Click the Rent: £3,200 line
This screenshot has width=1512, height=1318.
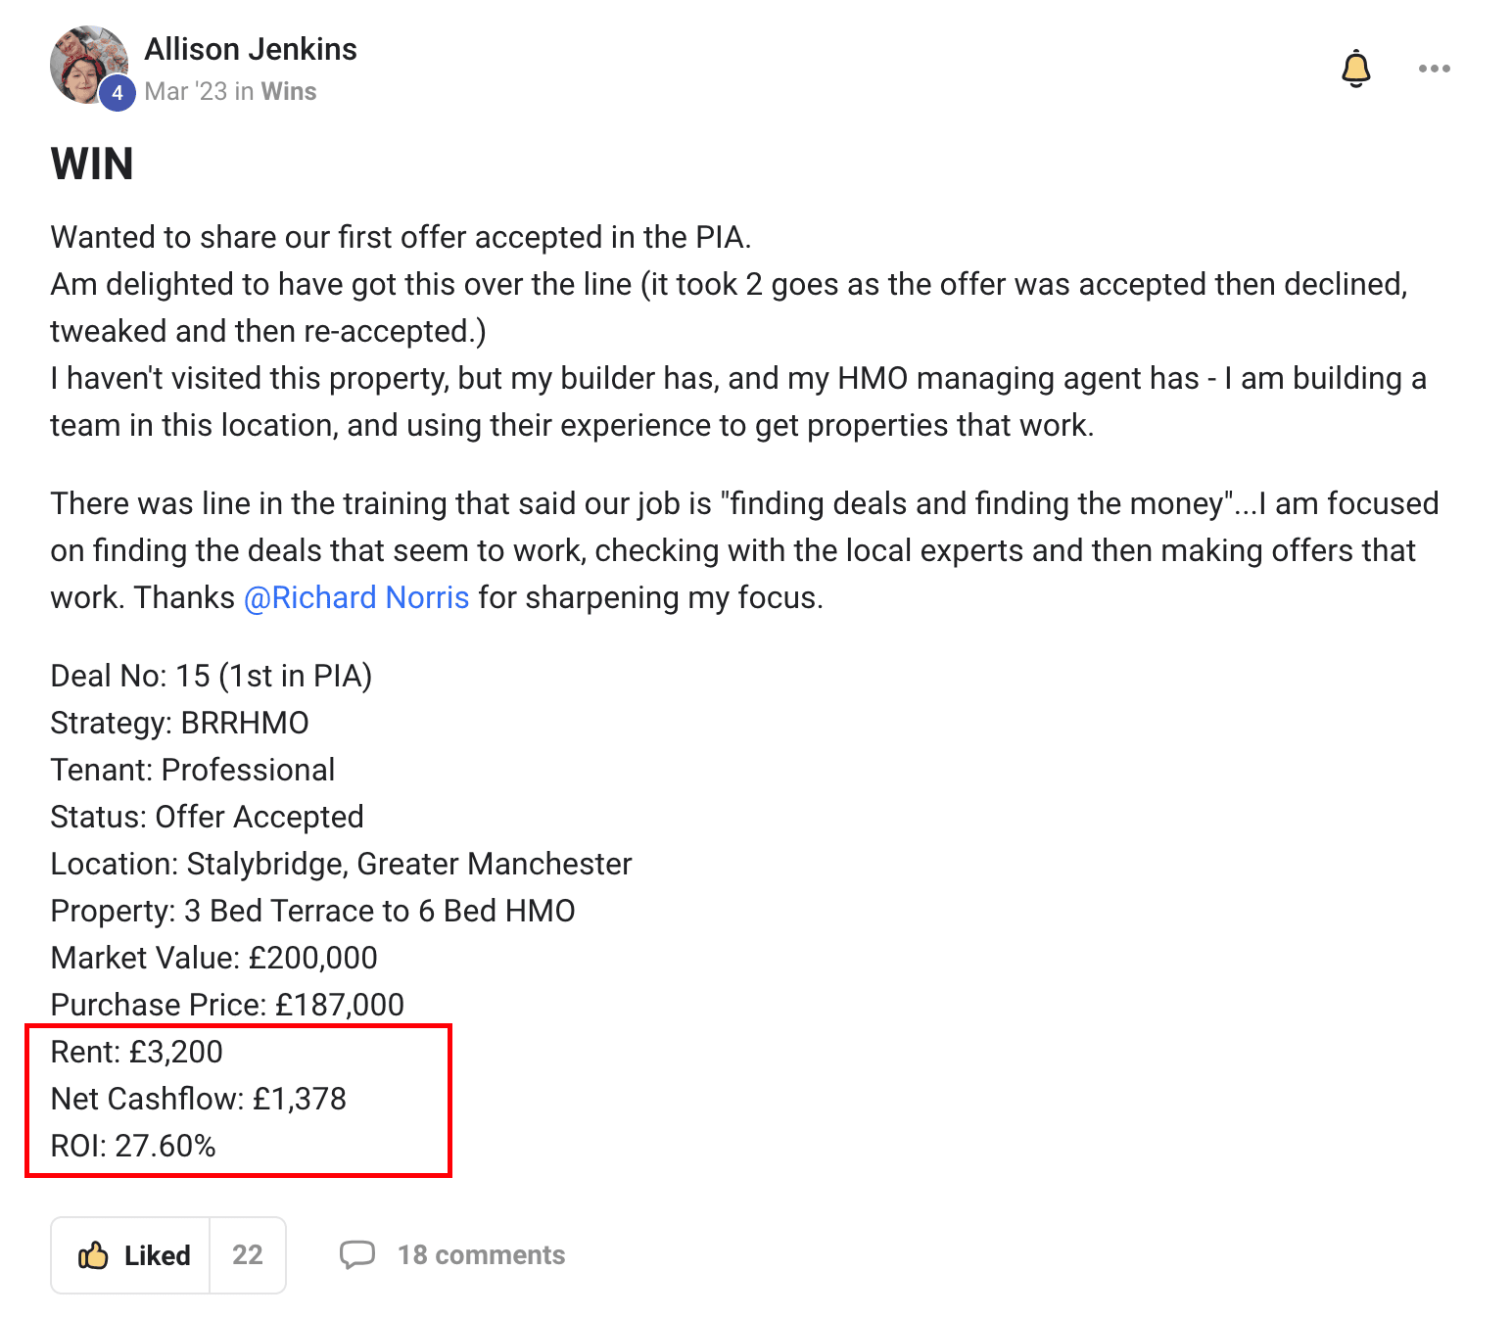[137, 1052]
